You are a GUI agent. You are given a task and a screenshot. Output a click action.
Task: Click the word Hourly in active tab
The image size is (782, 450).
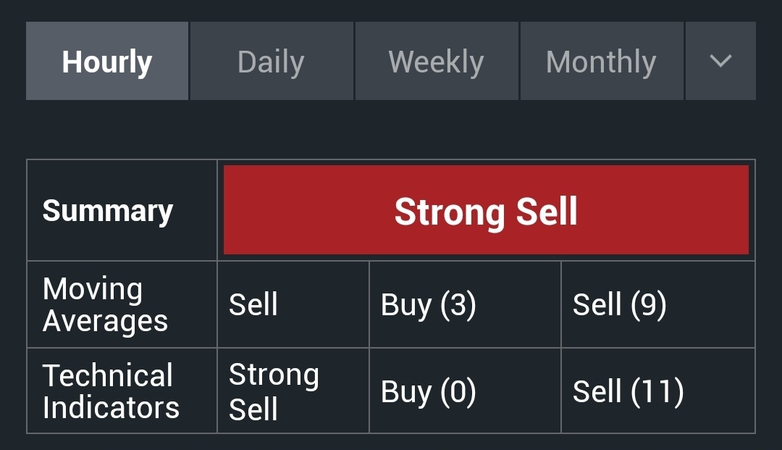coord(107,62)
